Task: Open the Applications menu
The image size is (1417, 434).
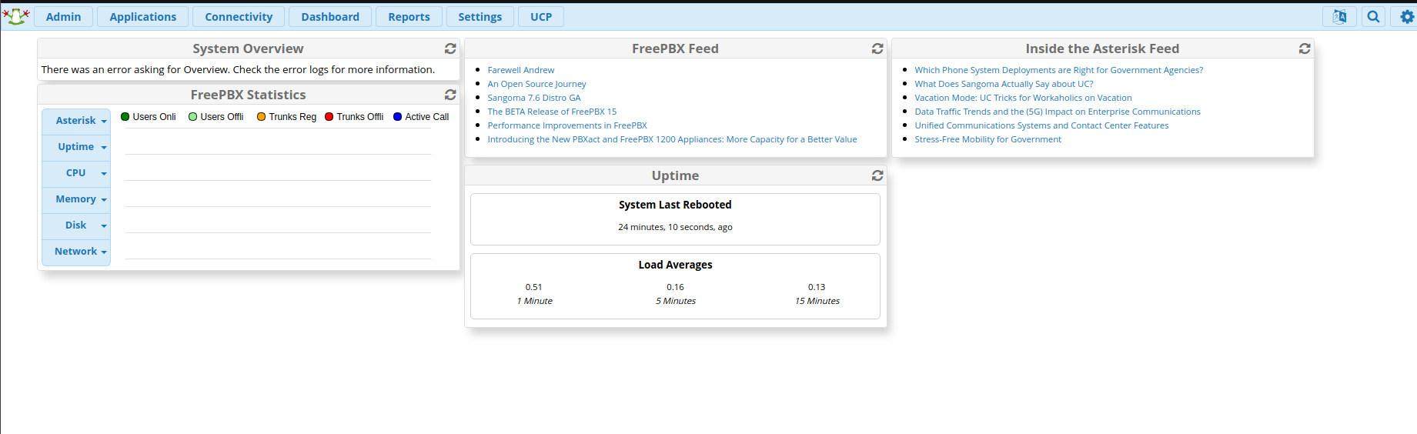Action: tap(142, 17)
